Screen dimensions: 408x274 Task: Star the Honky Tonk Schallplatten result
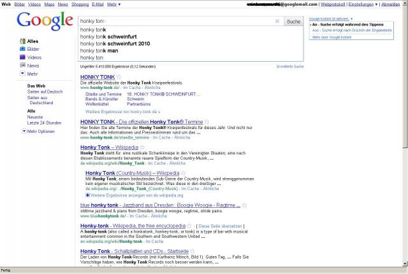[193, 251]
